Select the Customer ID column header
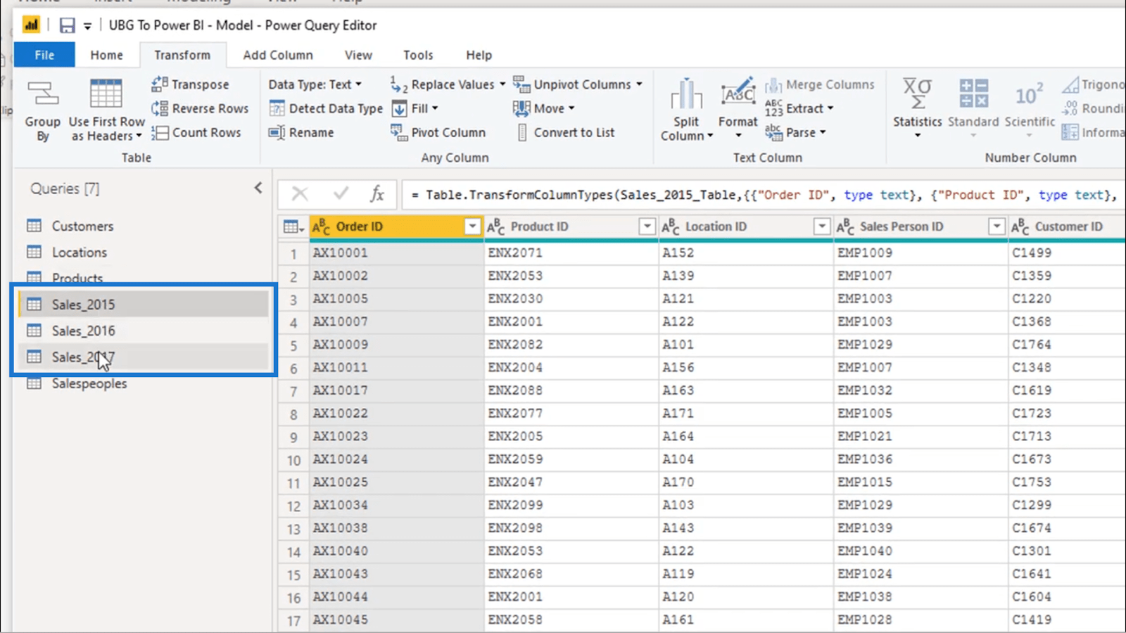Image resolution: width=1126 pixels, height=633 pixels. point(1067,226)
